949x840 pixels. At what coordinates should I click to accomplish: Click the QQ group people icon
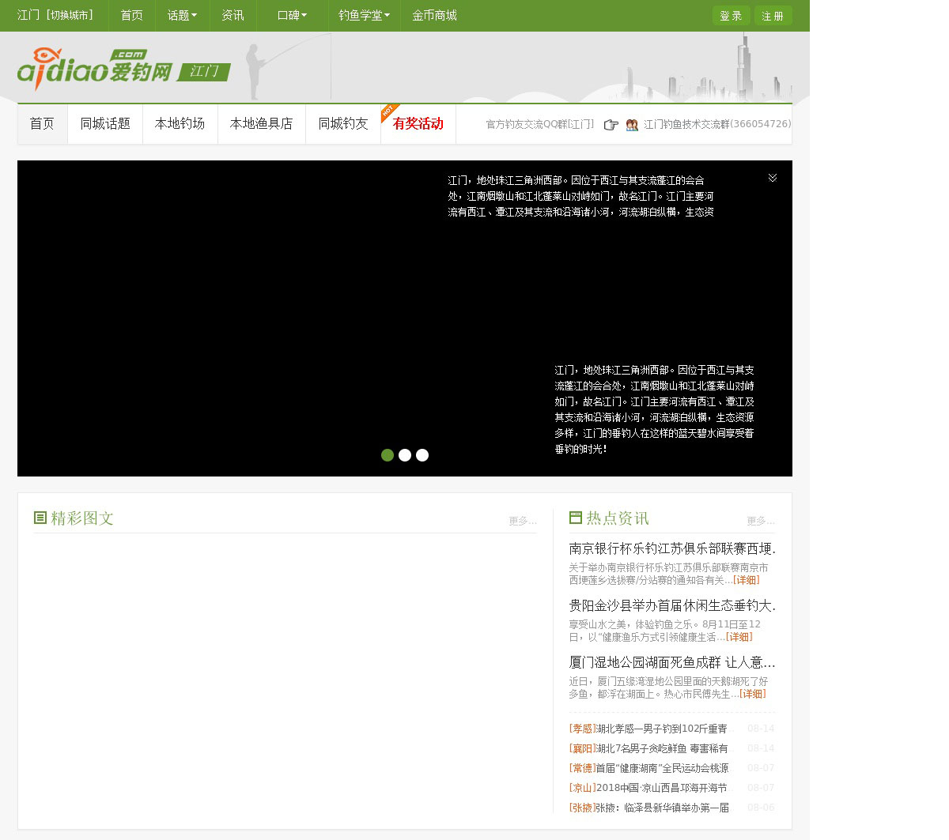(x=632, y=125)
